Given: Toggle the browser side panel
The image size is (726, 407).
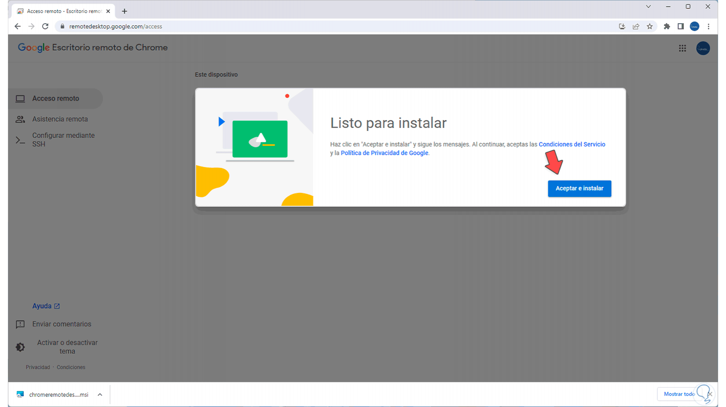Looking at the screenshot, I should [x=681, y=26].
